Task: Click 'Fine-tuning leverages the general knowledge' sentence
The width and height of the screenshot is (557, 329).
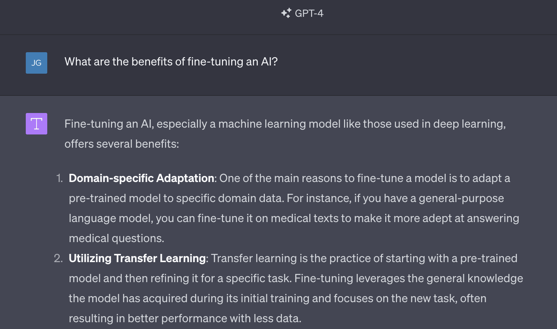Action: point(409,278)
